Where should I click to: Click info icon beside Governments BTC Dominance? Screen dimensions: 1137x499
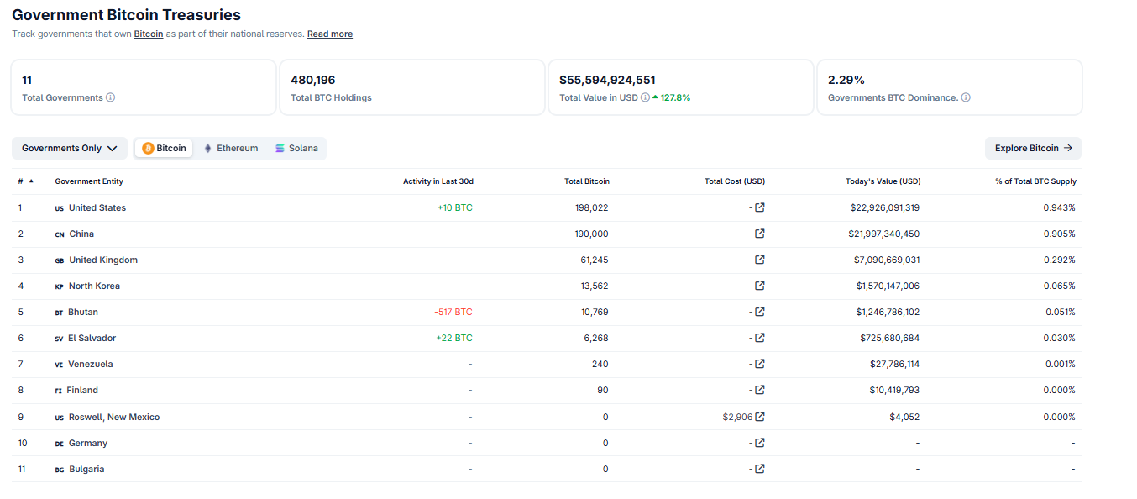point(966,97)
